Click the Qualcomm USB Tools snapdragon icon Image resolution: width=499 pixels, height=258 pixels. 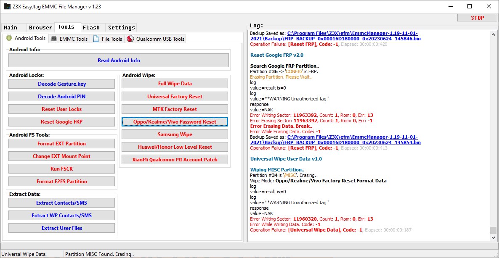[130, 39]
